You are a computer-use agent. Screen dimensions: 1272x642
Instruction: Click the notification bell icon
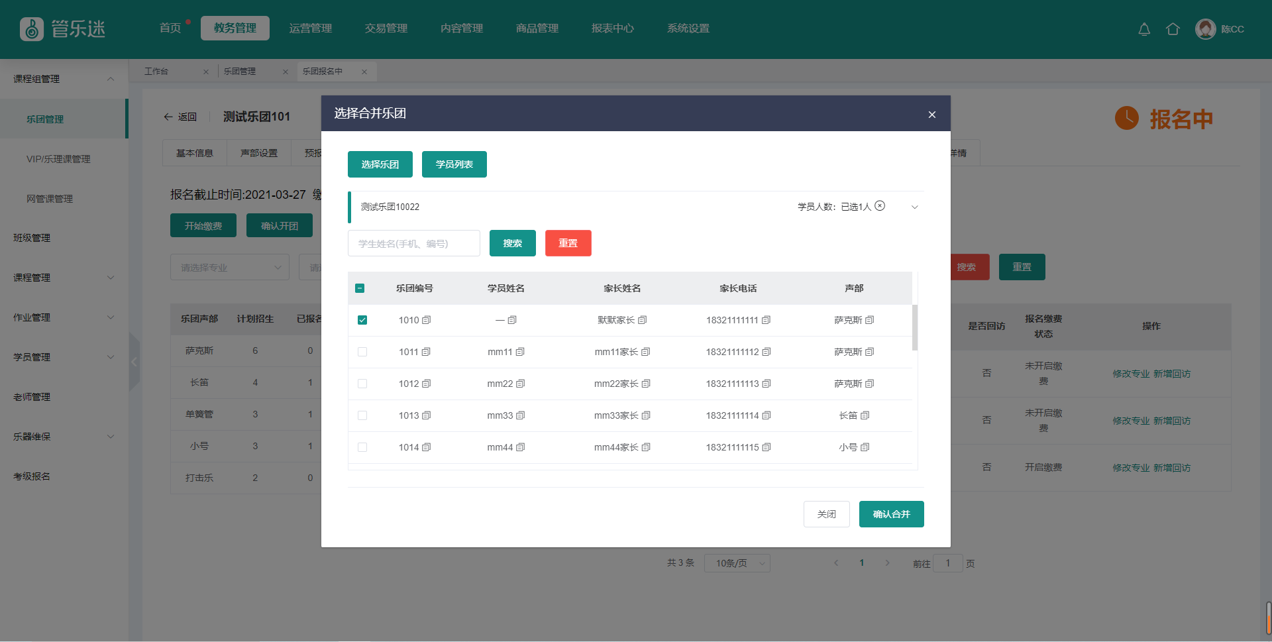[1144, 29]
